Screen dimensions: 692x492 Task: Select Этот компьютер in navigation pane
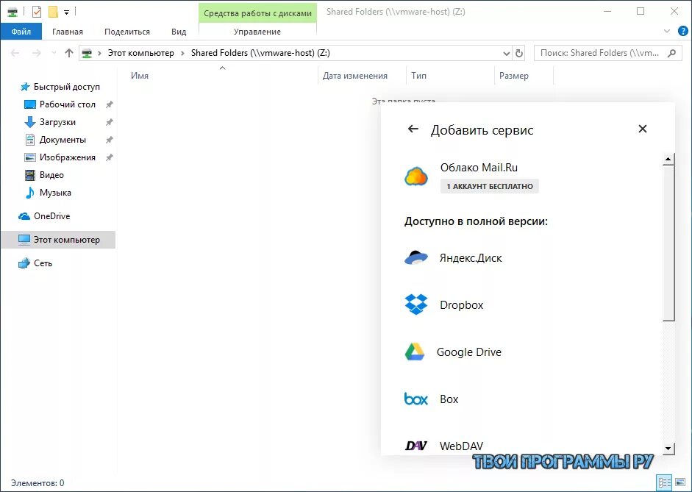(58, 240)
